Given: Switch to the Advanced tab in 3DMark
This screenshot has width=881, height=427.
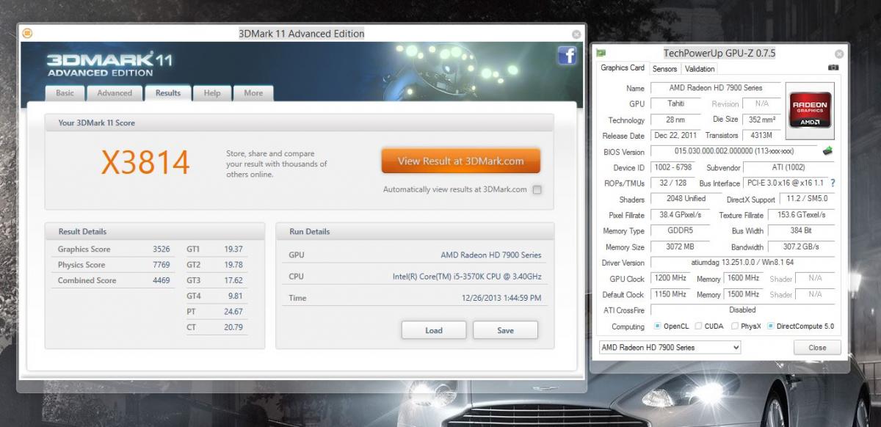Looking at the screenshot, I should tap(115, 93).
